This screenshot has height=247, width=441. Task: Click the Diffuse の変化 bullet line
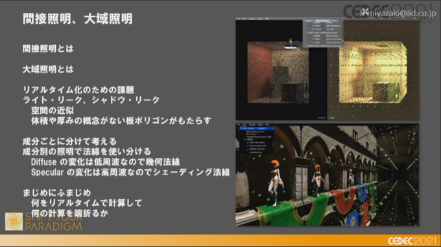pyautogui.click(x=106, y=162)
